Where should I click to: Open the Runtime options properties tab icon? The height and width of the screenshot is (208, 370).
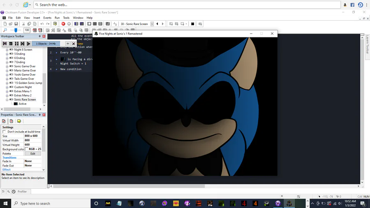click(x=12, y=121)
